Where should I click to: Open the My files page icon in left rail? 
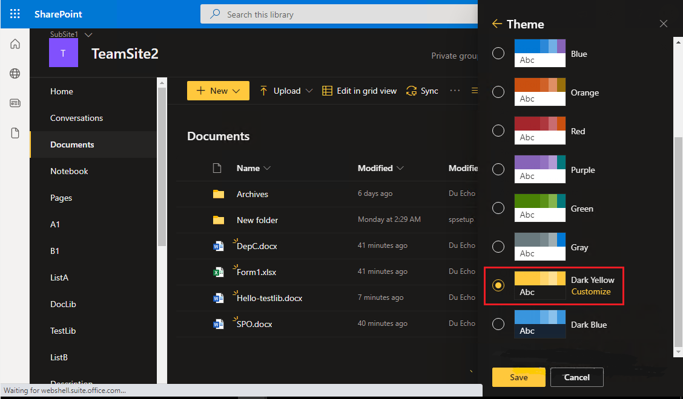(x=15, y=133)
